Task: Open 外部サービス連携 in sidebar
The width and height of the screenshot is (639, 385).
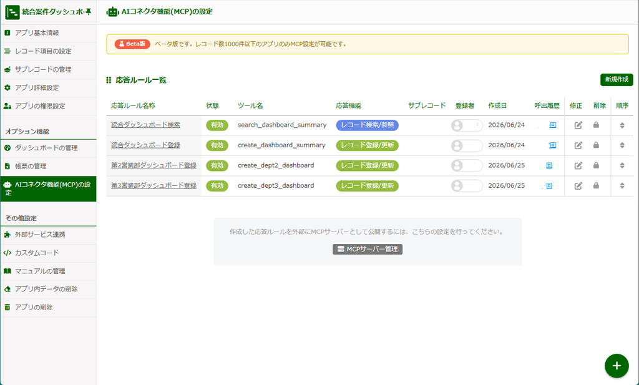Action: (x=49, y=235)
